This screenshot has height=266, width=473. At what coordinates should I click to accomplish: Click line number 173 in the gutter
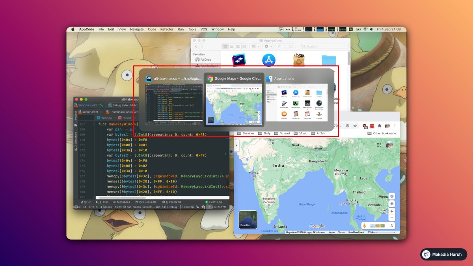click(82, 155)
